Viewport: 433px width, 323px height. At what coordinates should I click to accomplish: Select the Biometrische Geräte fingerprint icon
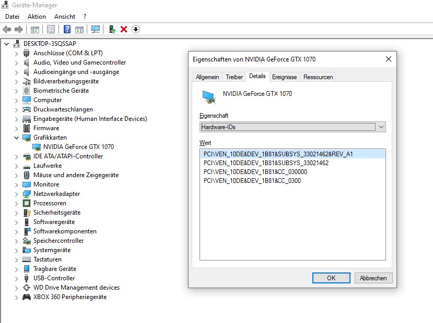pos(27,91)
